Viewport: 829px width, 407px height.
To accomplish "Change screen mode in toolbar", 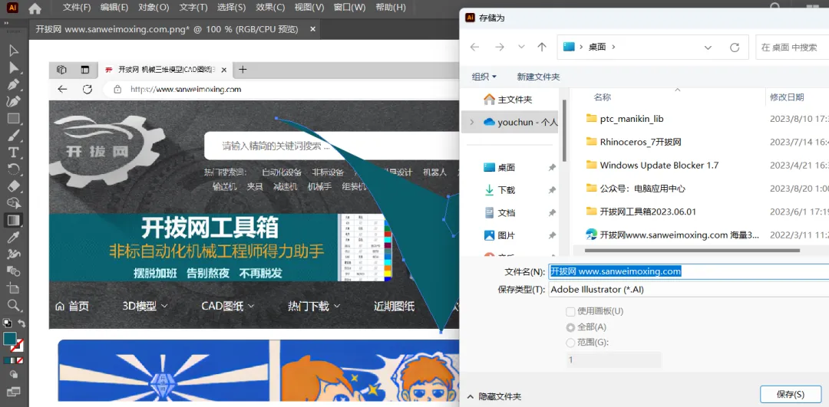I will pos(14,391).
